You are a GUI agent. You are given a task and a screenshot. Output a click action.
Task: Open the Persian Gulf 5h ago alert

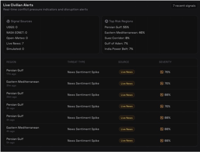click(100, 141)
